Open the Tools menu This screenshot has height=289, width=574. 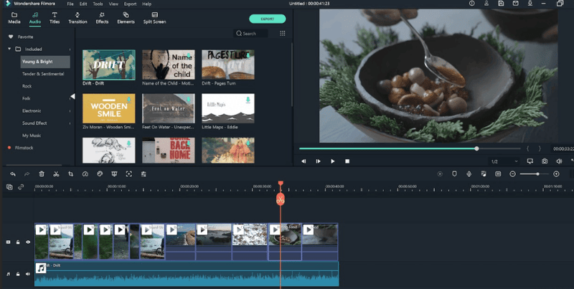pyautogui.click(x=98, y=4)
